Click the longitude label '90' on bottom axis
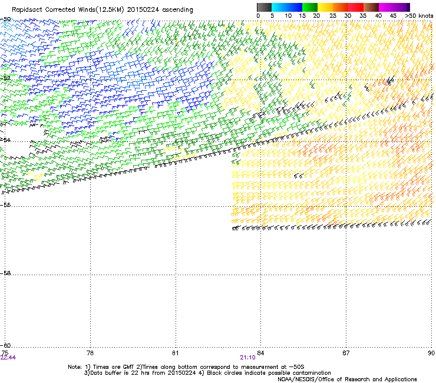 pyautogui.click(x=431, y=353)
